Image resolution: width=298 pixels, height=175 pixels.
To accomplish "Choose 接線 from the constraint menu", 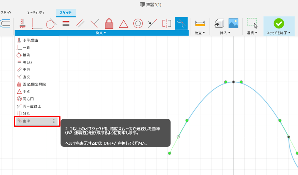I will [37, 55].
